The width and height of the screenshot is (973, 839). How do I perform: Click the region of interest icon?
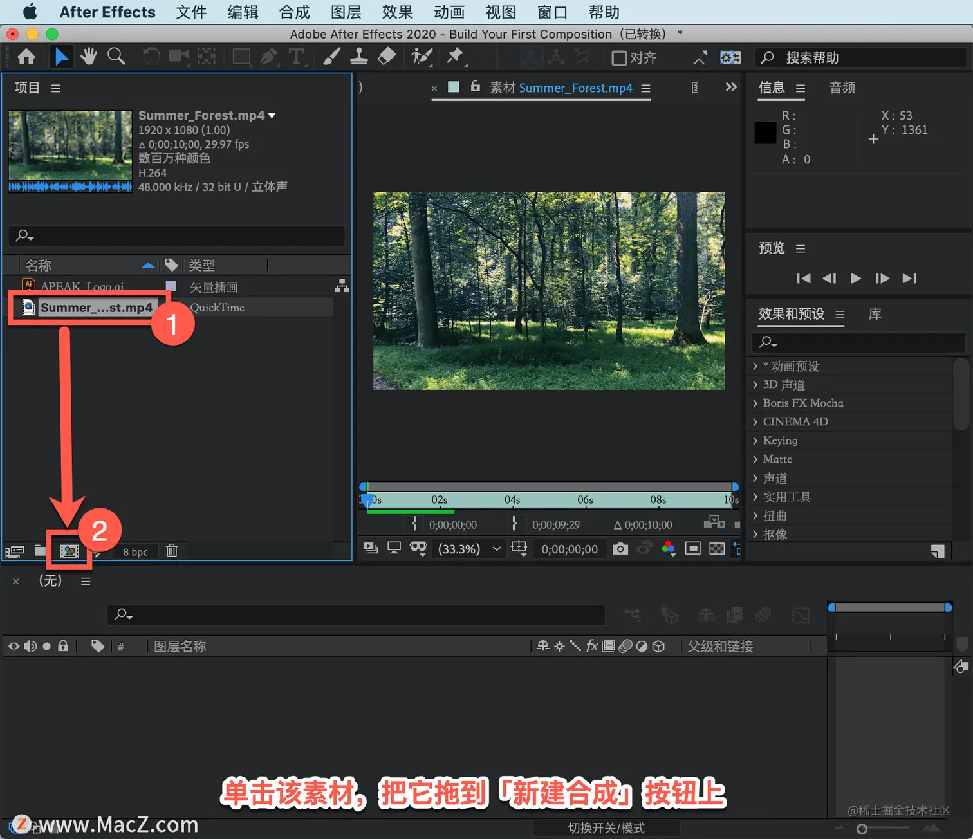pos(693,549)
